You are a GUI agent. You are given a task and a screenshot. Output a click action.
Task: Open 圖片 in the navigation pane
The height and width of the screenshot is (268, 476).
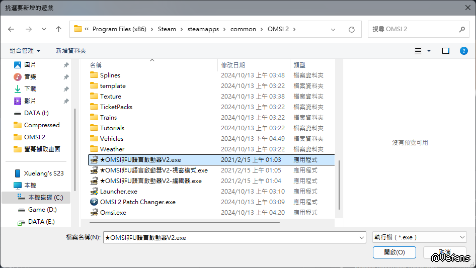point(30,65)
